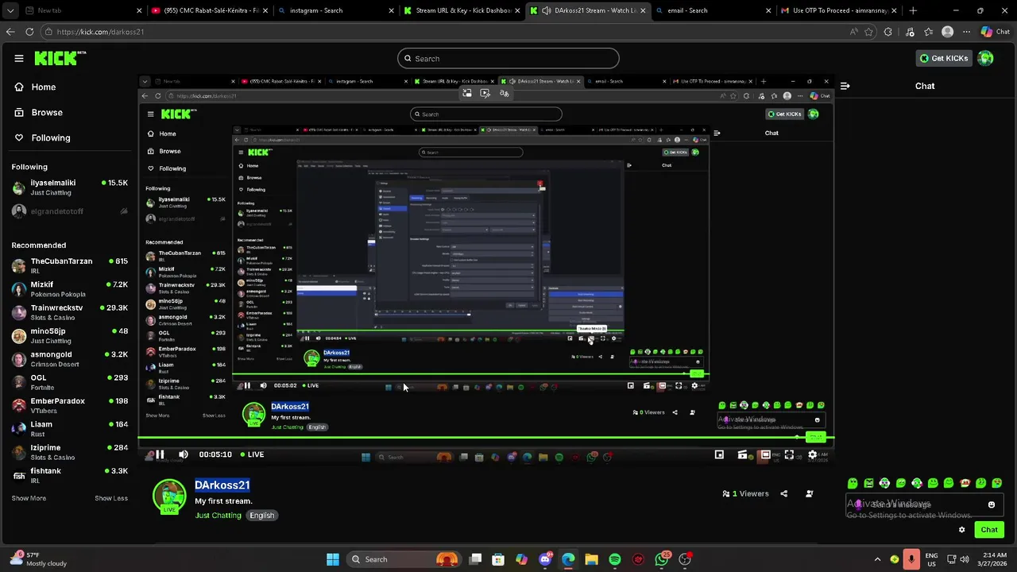The height and width of the screenshot is (572, 1017).
Task: Open elgrandetotoff offline channel
Action: (70, 211)
